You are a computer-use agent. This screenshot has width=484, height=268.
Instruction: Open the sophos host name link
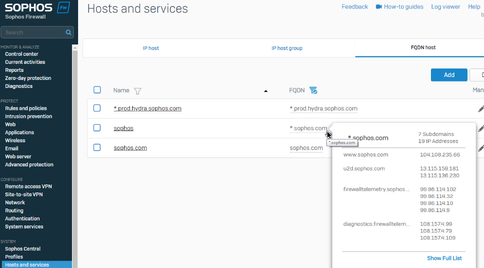[x=124, y=128]
